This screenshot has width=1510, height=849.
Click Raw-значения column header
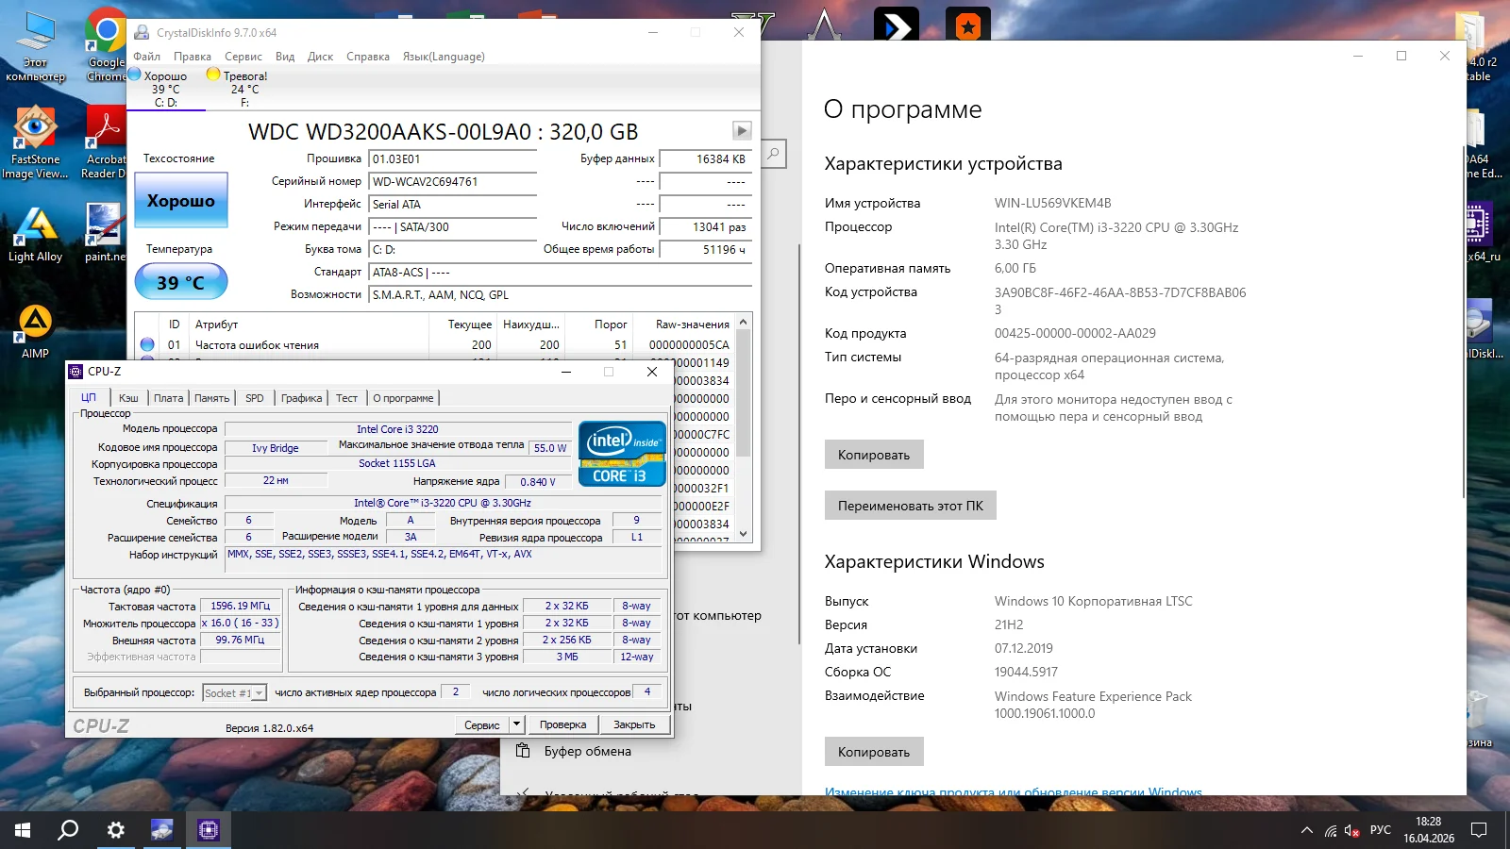click(692, 325)
